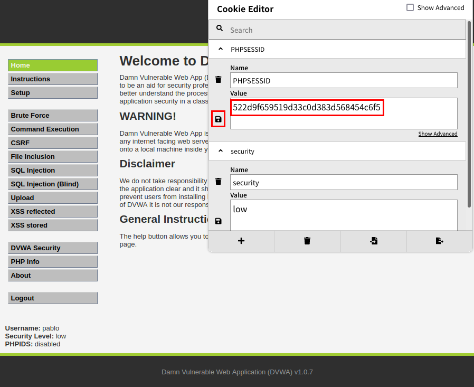This screenshot has height=387, width=474.
Task: Open the DVWA Security page
Action: pos(53,248)
